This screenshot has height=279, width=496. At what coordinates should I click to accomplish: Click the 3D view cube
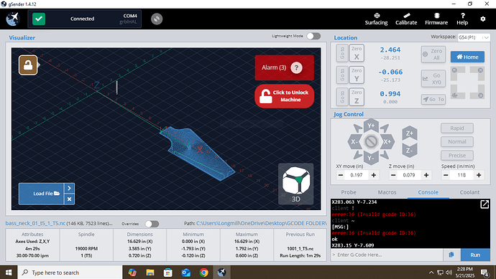coord(295,184)
